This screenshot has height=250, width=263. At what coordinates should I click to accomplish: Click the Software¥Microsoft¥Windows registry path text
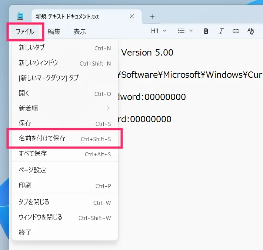click(190, 75)
